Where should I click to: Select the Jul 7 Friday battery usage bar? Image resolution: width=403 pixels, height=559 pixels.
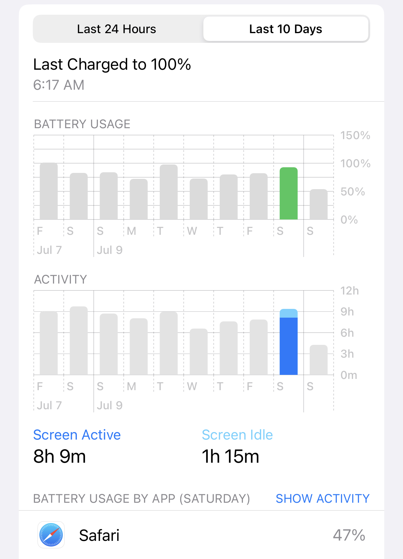(x=49, y=191)
